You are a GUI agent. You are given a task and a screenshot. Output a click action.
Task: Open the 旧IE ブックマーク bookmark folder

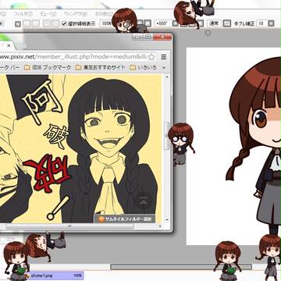point(48,68)
